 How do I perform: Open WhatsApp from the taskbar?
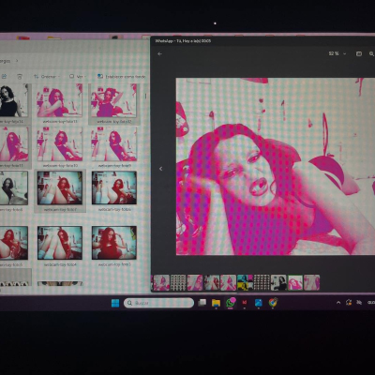click(231, 303)
